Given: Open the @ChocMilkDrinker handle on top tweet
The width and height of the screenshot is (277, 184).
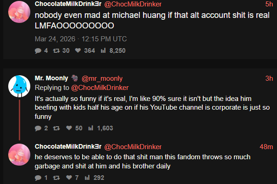Looking at the screenshot, I should coord(133,4).
